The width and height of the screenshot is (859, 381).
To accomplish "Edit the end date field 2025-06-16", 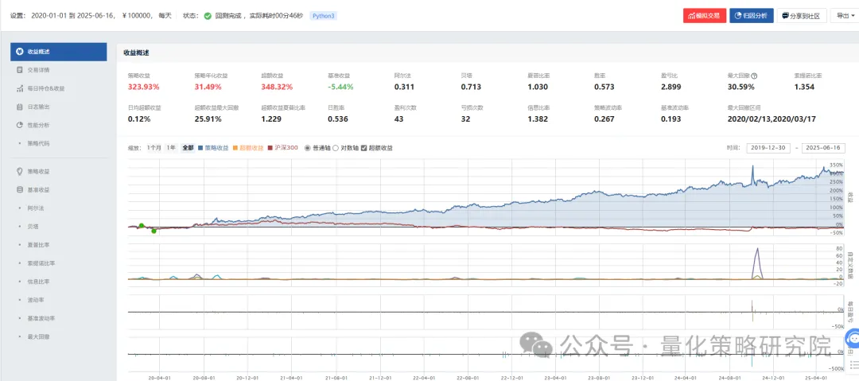I will click(x=823, y=148).
